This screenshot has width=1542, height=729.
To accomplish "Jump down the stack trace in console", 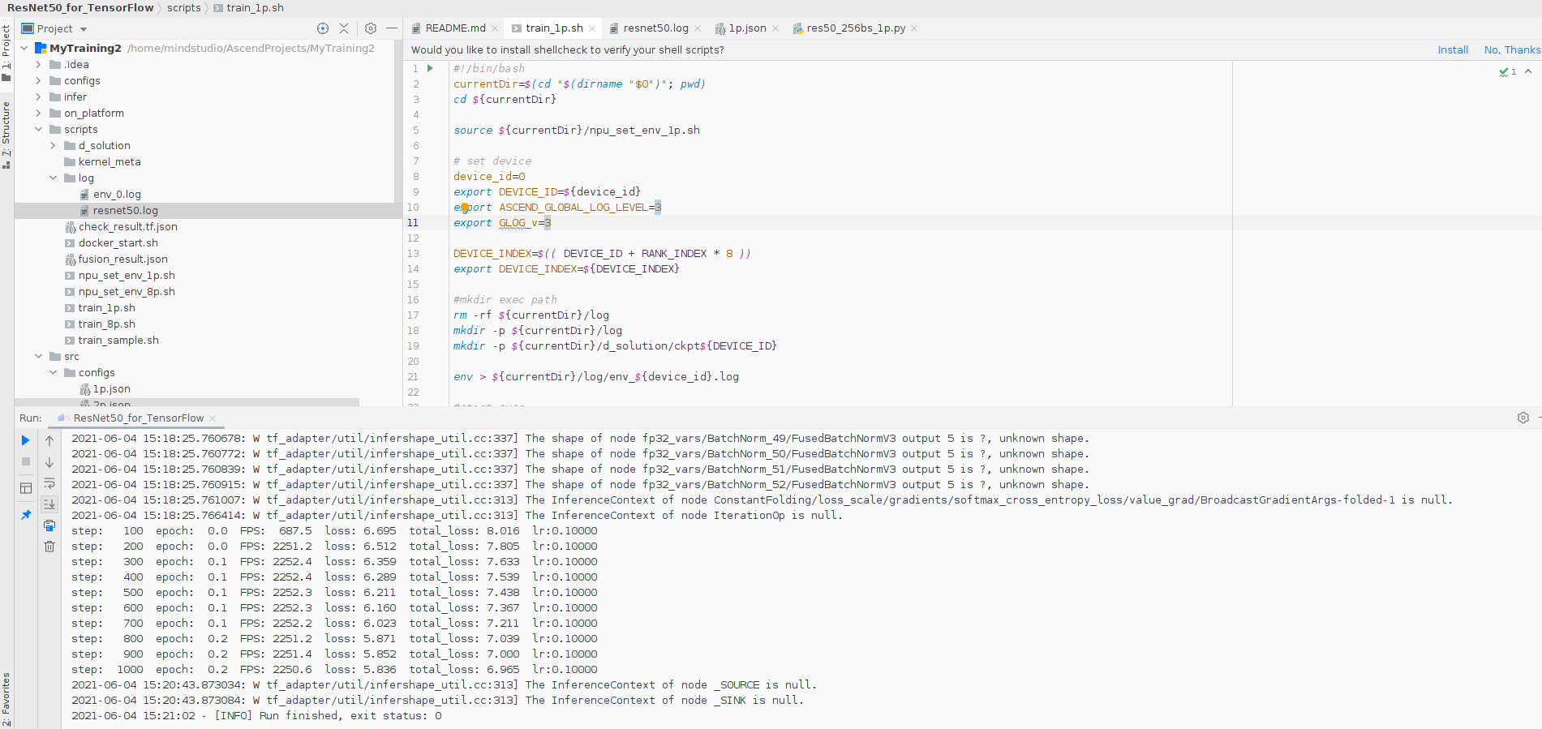I will coord(49,462).
